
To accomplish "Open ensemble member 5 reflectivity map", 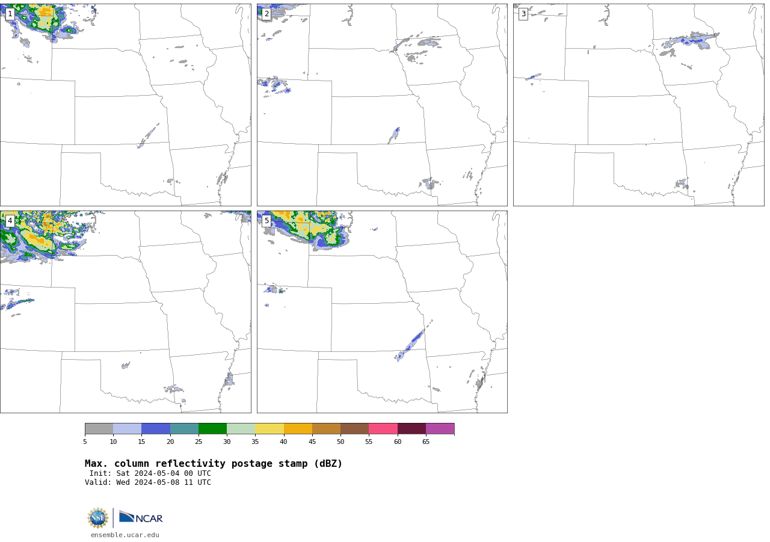I will coord(382,312).
